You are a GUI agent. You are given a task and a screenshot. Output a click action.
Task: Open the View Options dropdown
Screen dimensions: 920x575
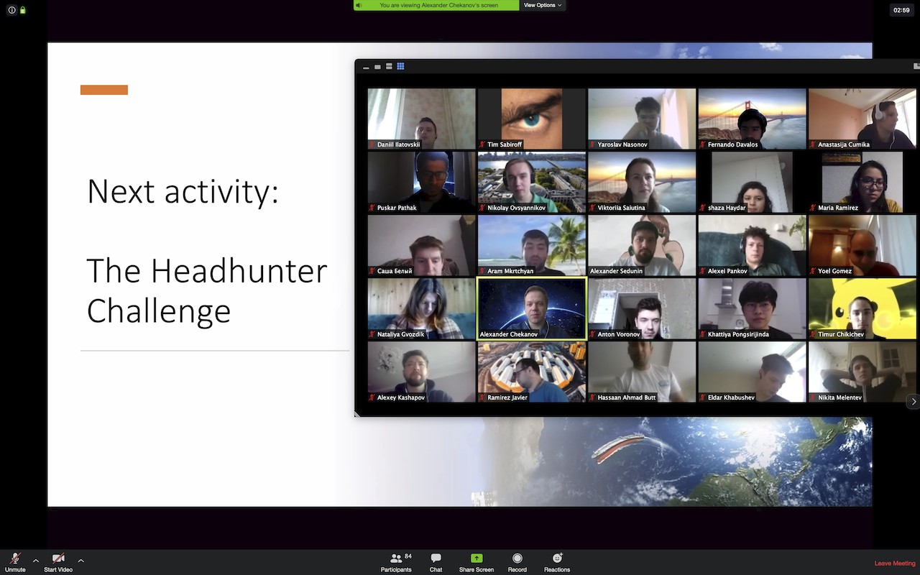coord(542,5)
